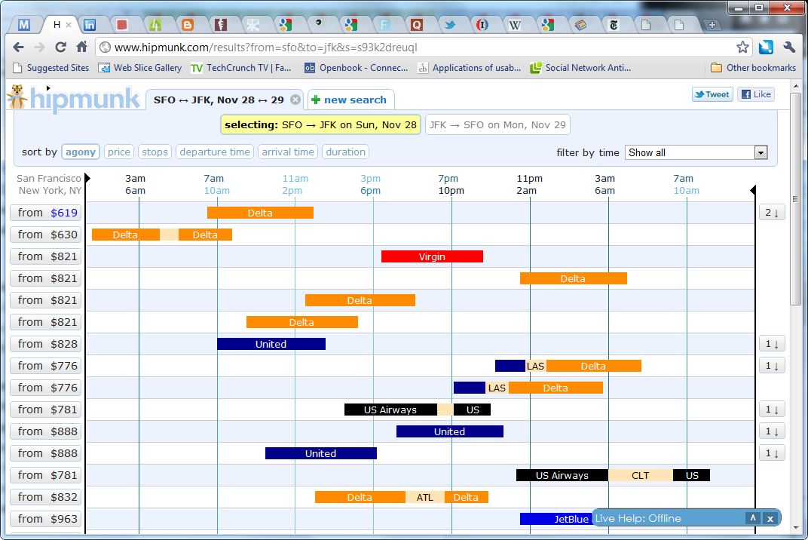Reload the page with the refresh icon
This screenshot has height=540, width=808.
tap(60, 48)
